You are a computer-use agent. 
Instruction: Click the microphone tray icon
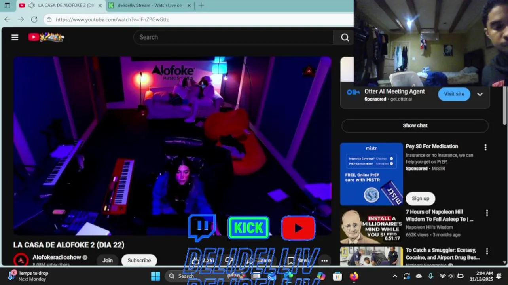(430, 276)
